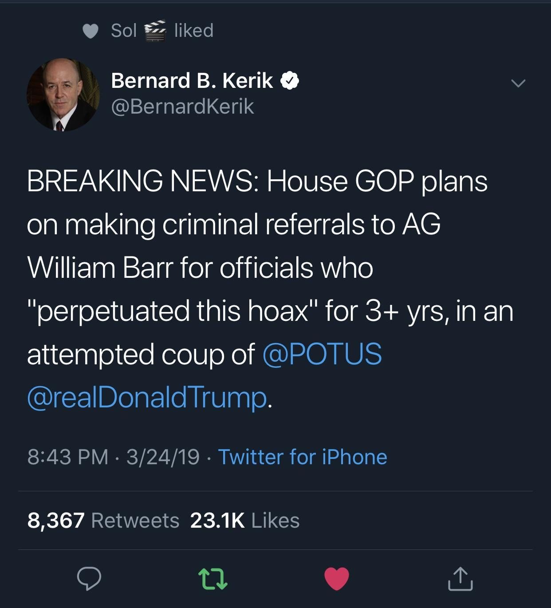Unlike the tweet with the red heart

tap(337, 579)
